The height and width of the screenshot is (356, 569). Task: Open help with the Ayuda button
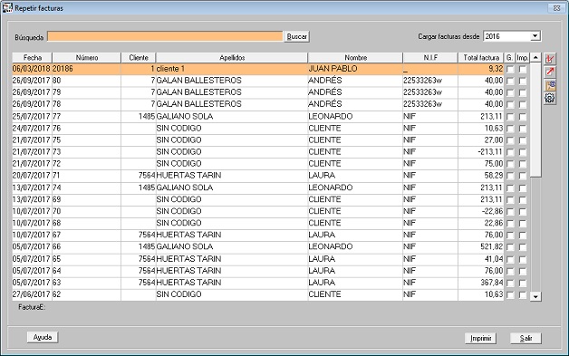click(43, 337)
